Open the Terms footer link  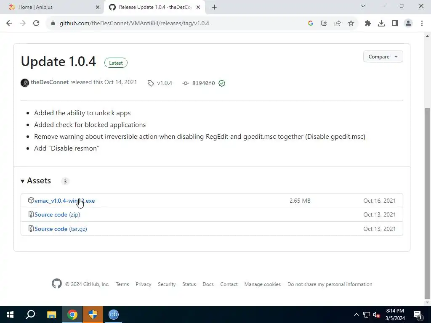tap(122, 284)
